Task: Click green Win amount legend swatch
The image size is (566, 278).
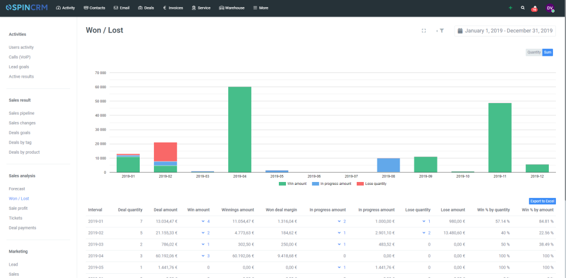Action: click(x=282, y=184)
